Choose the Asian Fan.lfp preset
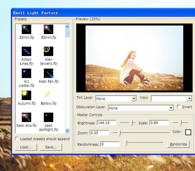The width and height of the screenshot is (195, 171). pyautogui.click(x=48, y=73)
